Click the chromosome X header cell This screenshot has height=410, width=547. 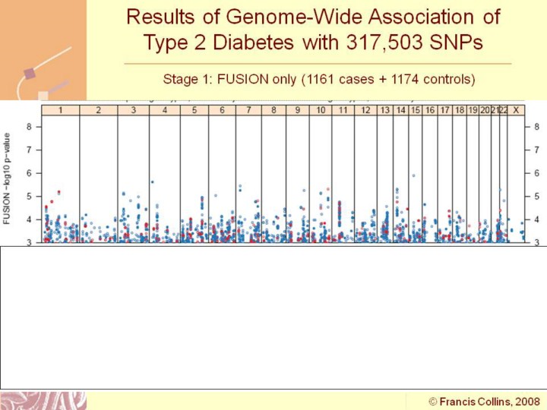coord(517,111)
